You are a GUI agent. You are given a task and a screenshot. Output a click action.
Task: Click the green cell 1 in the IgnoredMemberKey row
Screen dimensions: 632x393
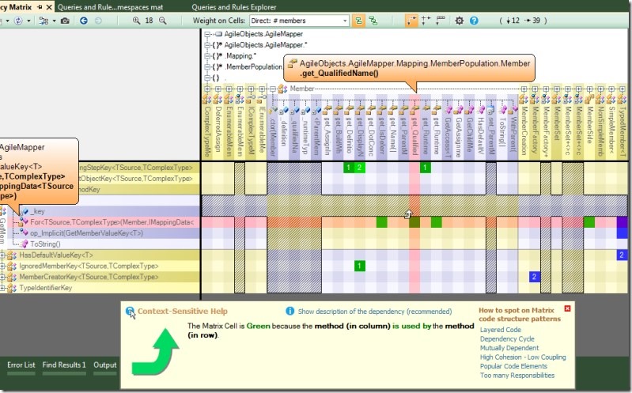[360, 266]
